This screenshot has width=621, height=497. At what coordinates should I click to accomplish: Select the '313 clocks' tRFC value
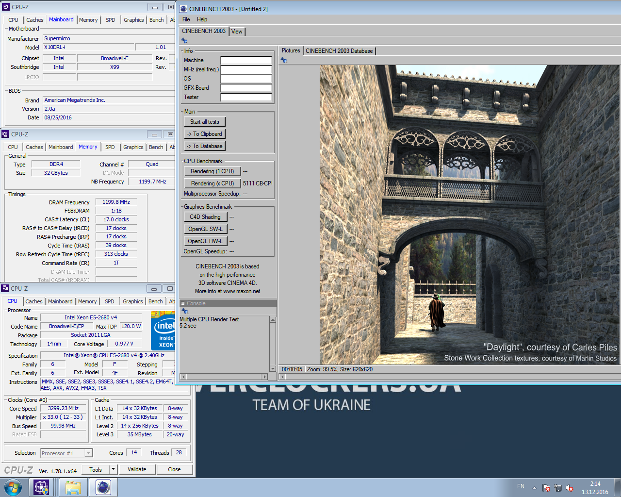click(116, 254)
